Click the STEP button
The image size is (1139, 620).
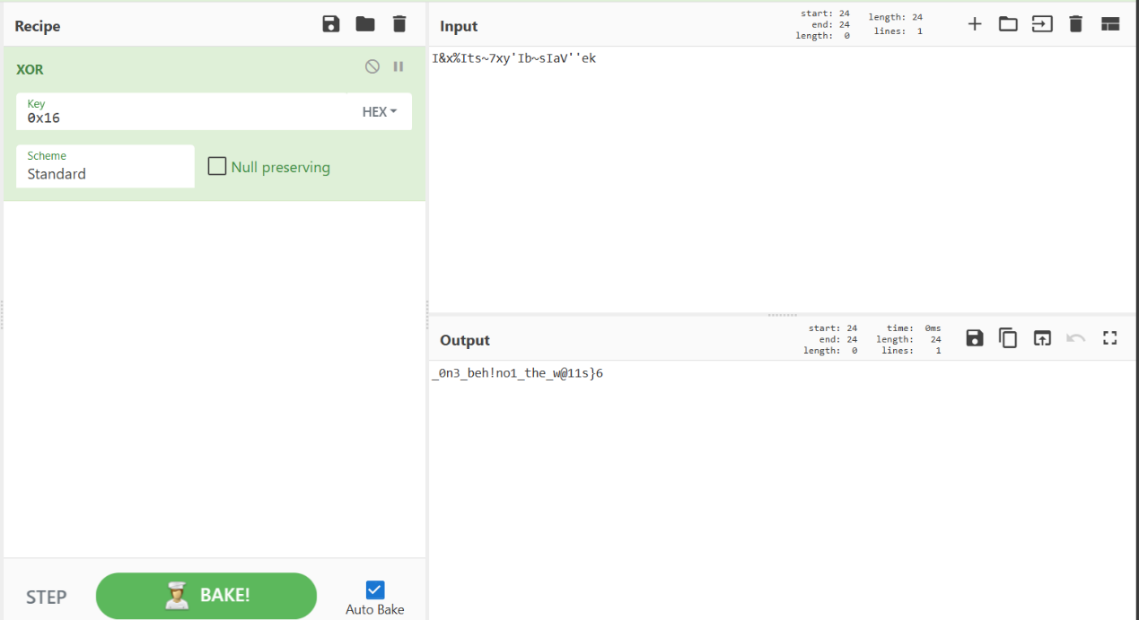pos(46,598)
